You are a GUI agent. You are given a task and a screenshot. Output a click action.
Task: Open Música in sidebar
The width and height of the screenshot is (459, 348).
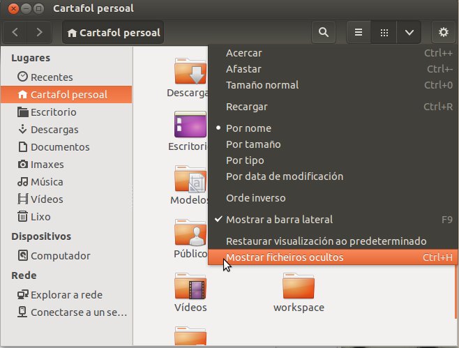[66, 182]
